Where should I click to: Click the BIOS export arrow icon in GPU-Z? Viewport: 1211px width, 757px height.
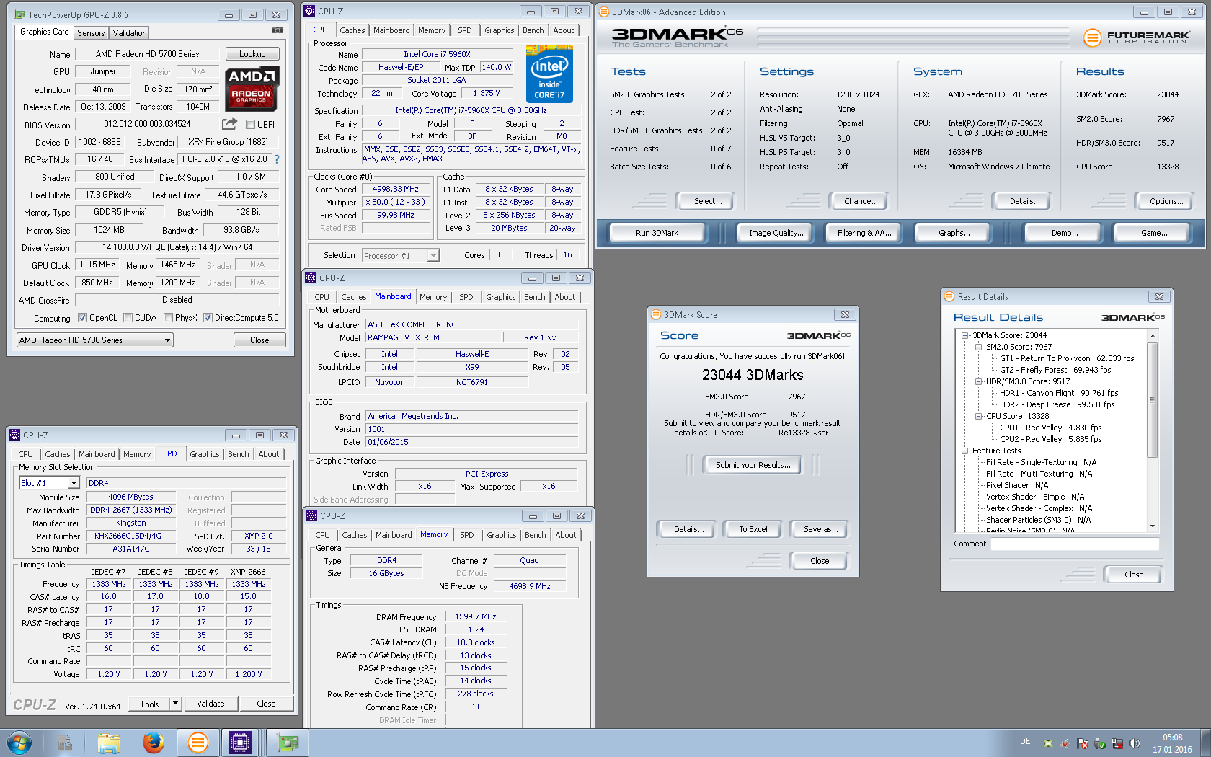(229, 124)
